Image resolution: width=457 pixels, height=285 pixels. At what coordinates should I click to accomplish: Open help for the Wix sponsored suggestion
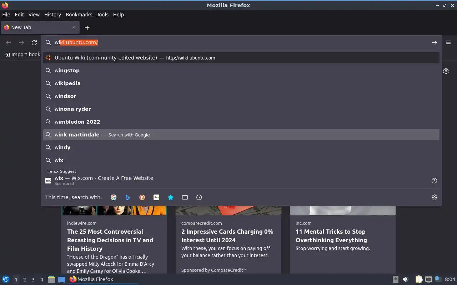click(434, 181)
